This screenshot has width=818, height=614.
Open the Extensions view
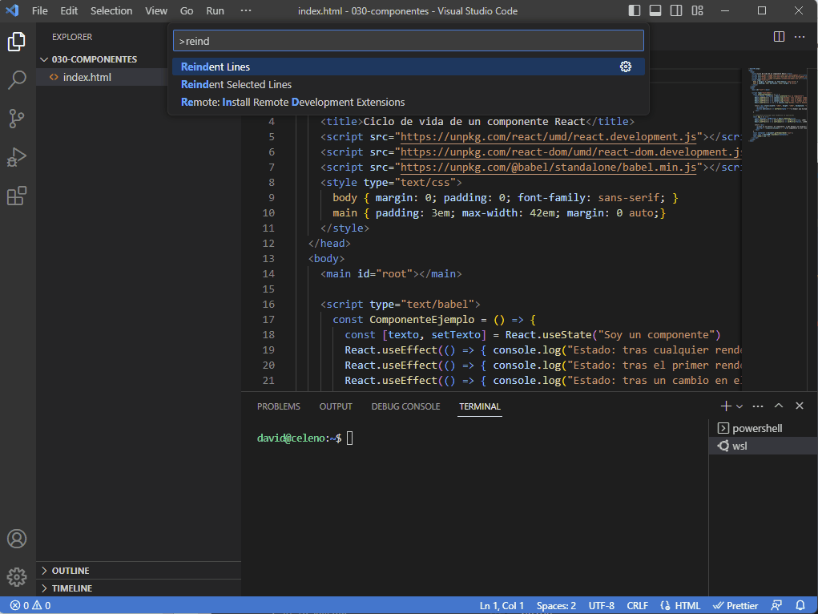tap(17, 196)
